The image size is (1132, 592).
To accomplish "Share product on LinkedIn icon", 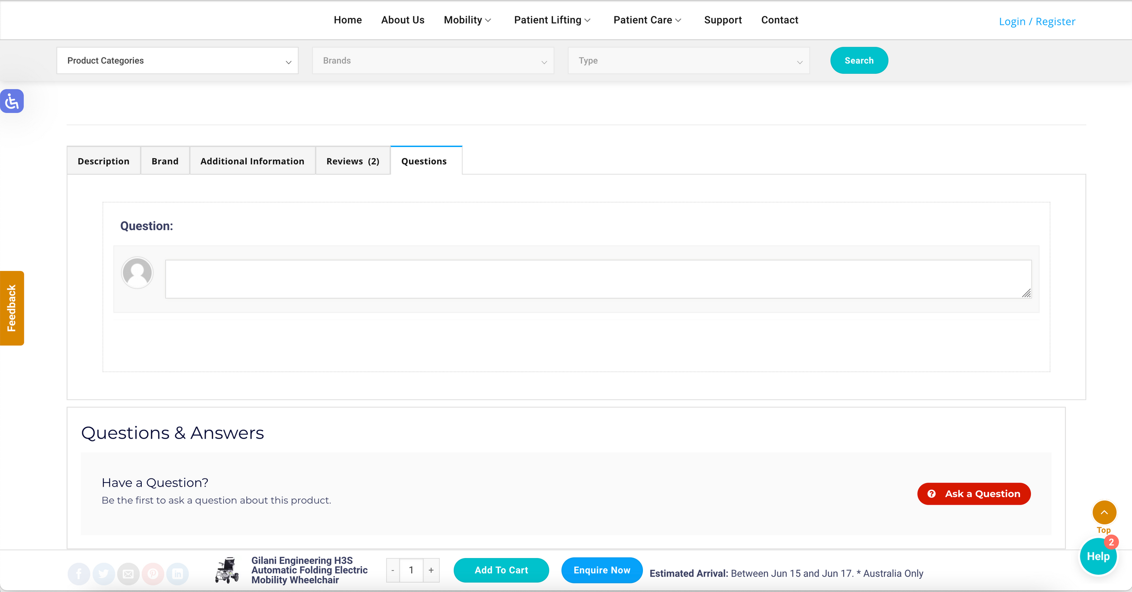I will click(x=177, y=574).
